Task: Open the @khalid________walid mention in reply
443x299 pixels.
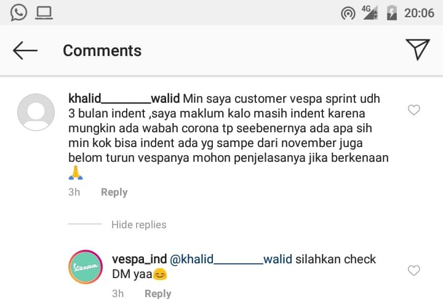Action: [x=231, y=259]
